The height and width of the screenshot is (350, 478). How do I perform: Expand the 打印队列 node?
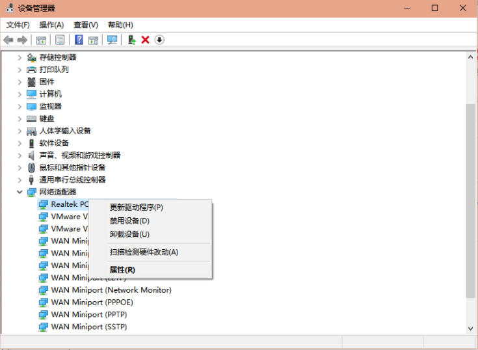(x=20, y=70)
